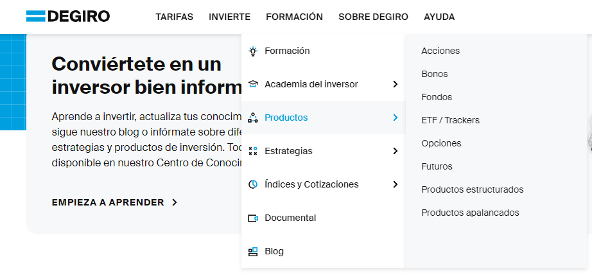Expand the Productos submenu chevron
Viewport: 592px width, 280px height.
(396, 118)
